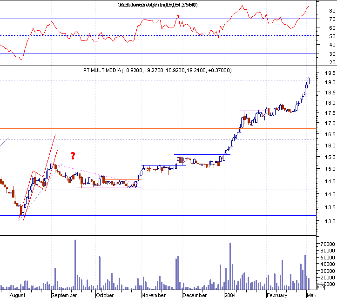Image resolution: width=337 pixels, height=298 pixels.
Task: Select the thick orange horizontal resistance line
Action: click(158, 129)
